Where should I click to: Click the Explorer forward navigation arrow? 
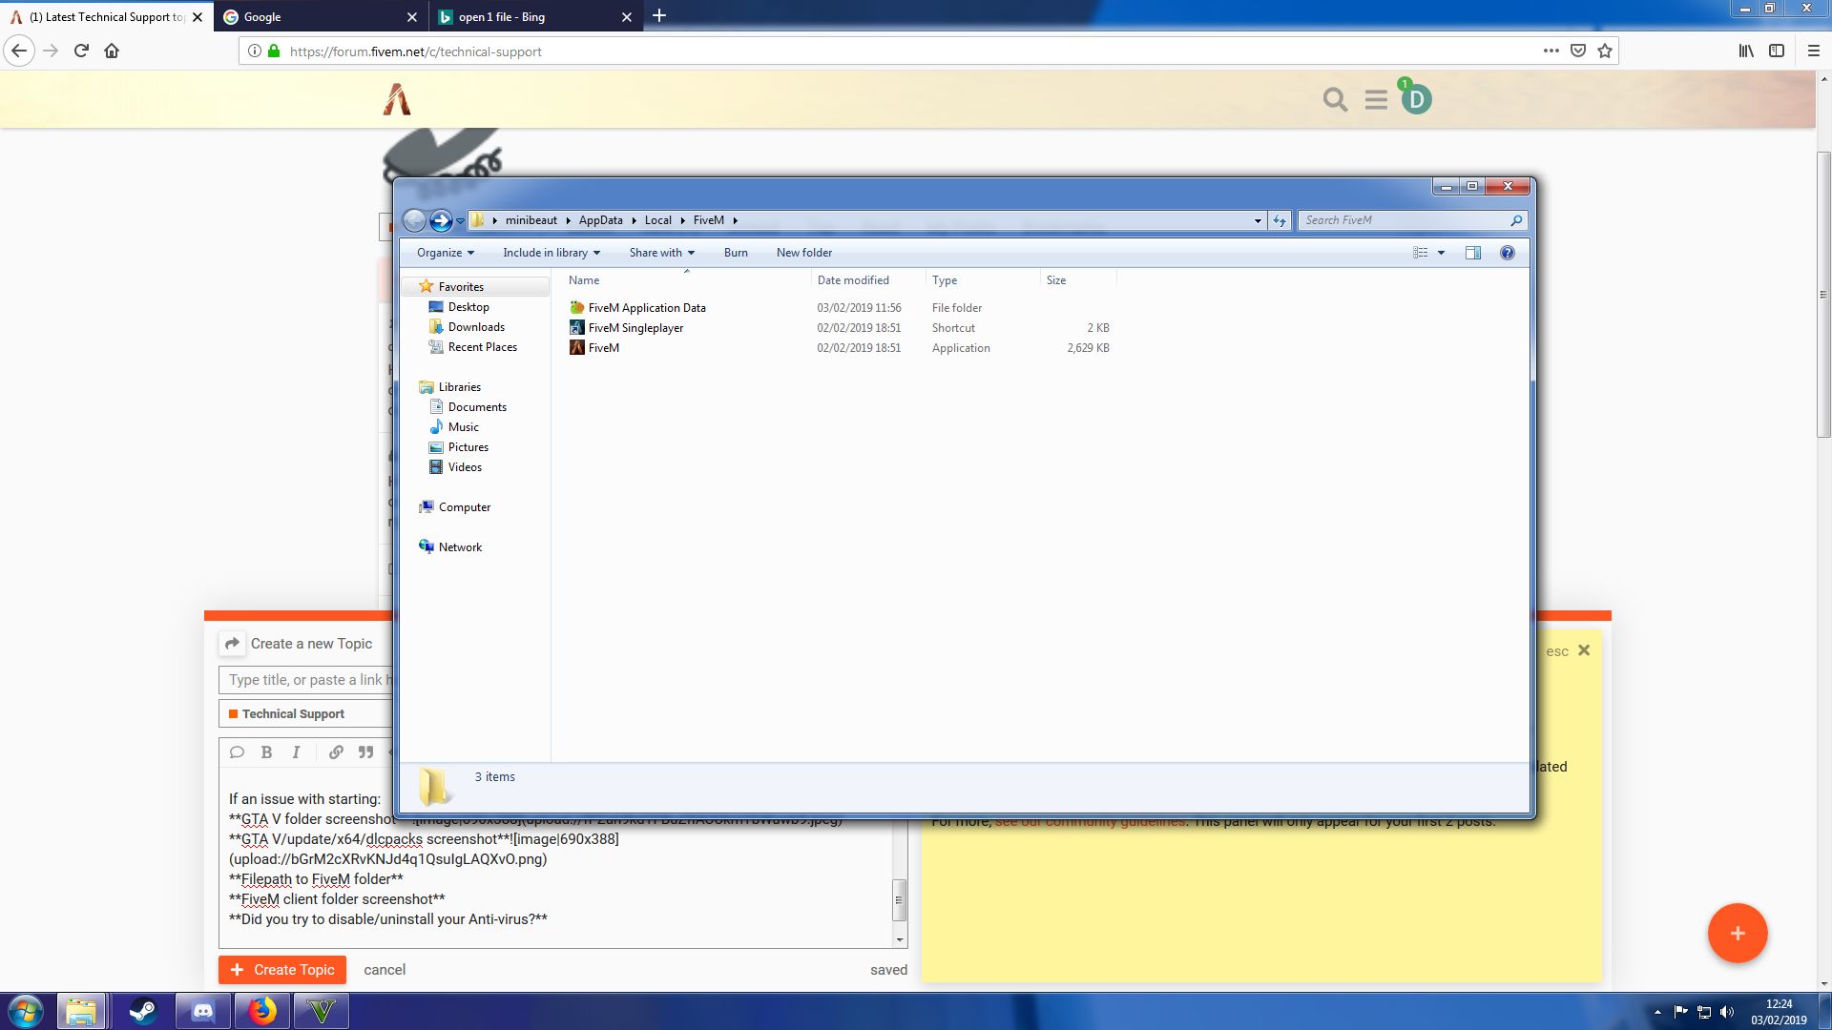[x=441, y=220]
